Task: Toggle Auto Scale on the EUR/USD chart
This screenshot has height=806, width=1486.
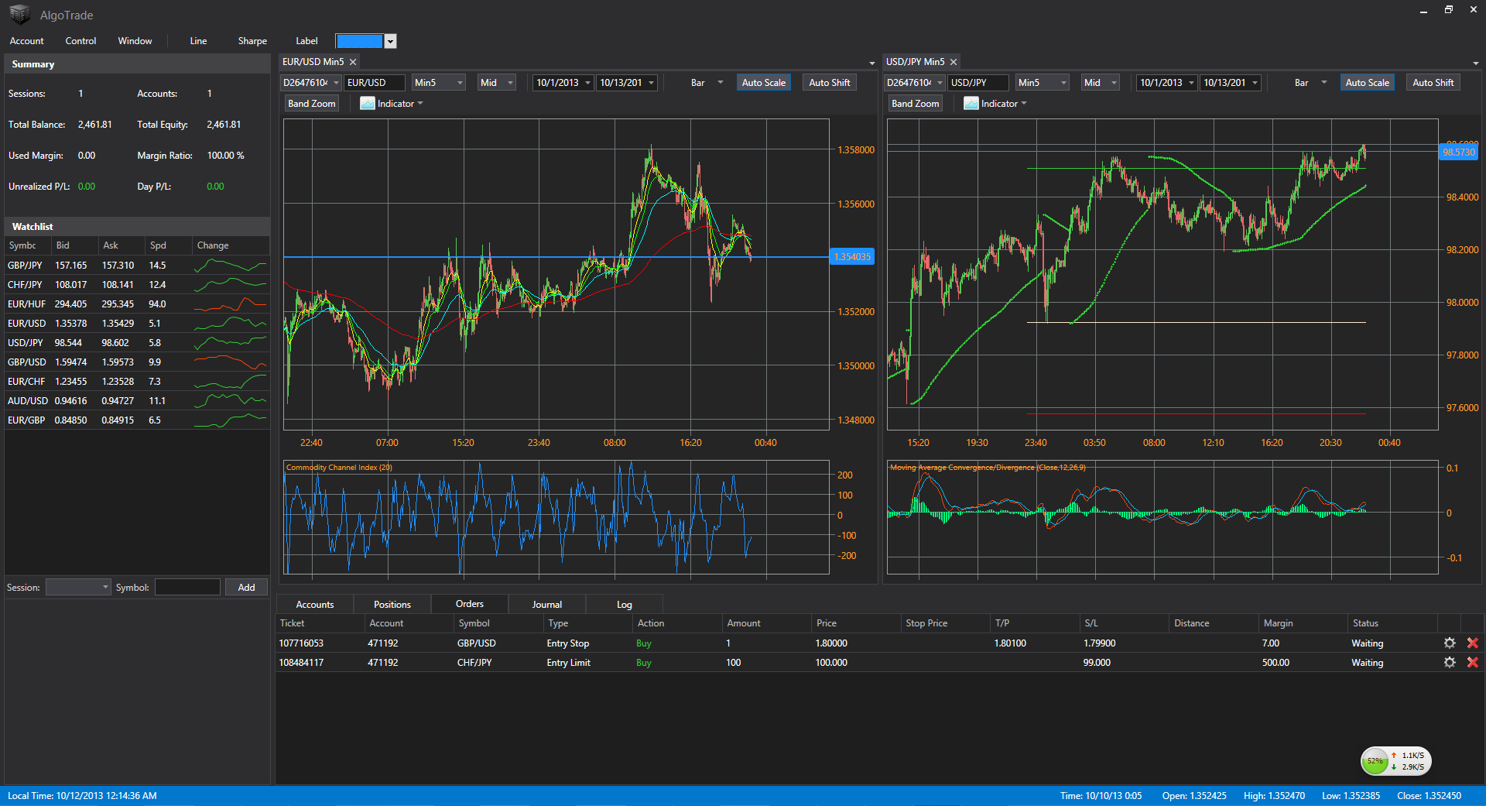Action: point(763,83)
